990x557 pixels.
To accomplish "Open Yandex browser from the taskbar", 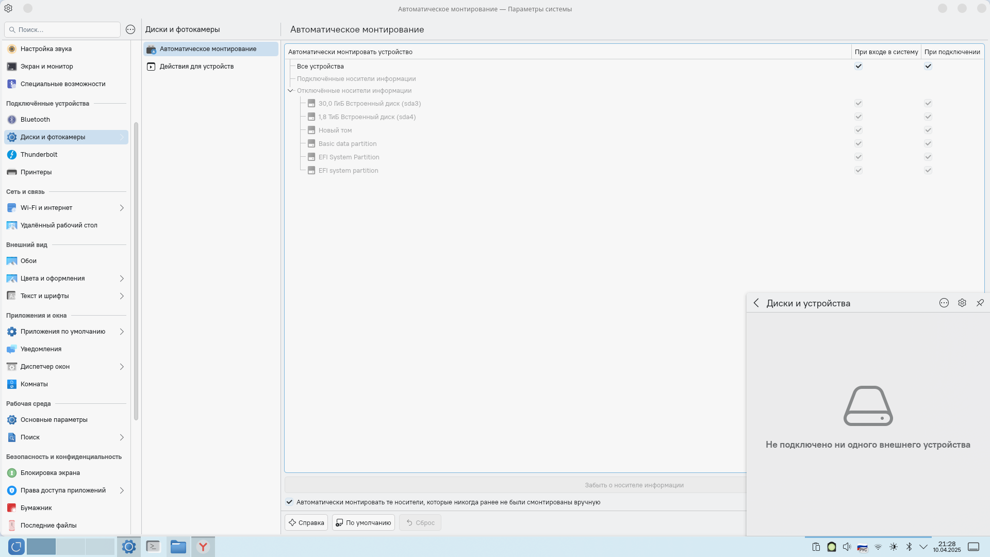I will (203, 547).
